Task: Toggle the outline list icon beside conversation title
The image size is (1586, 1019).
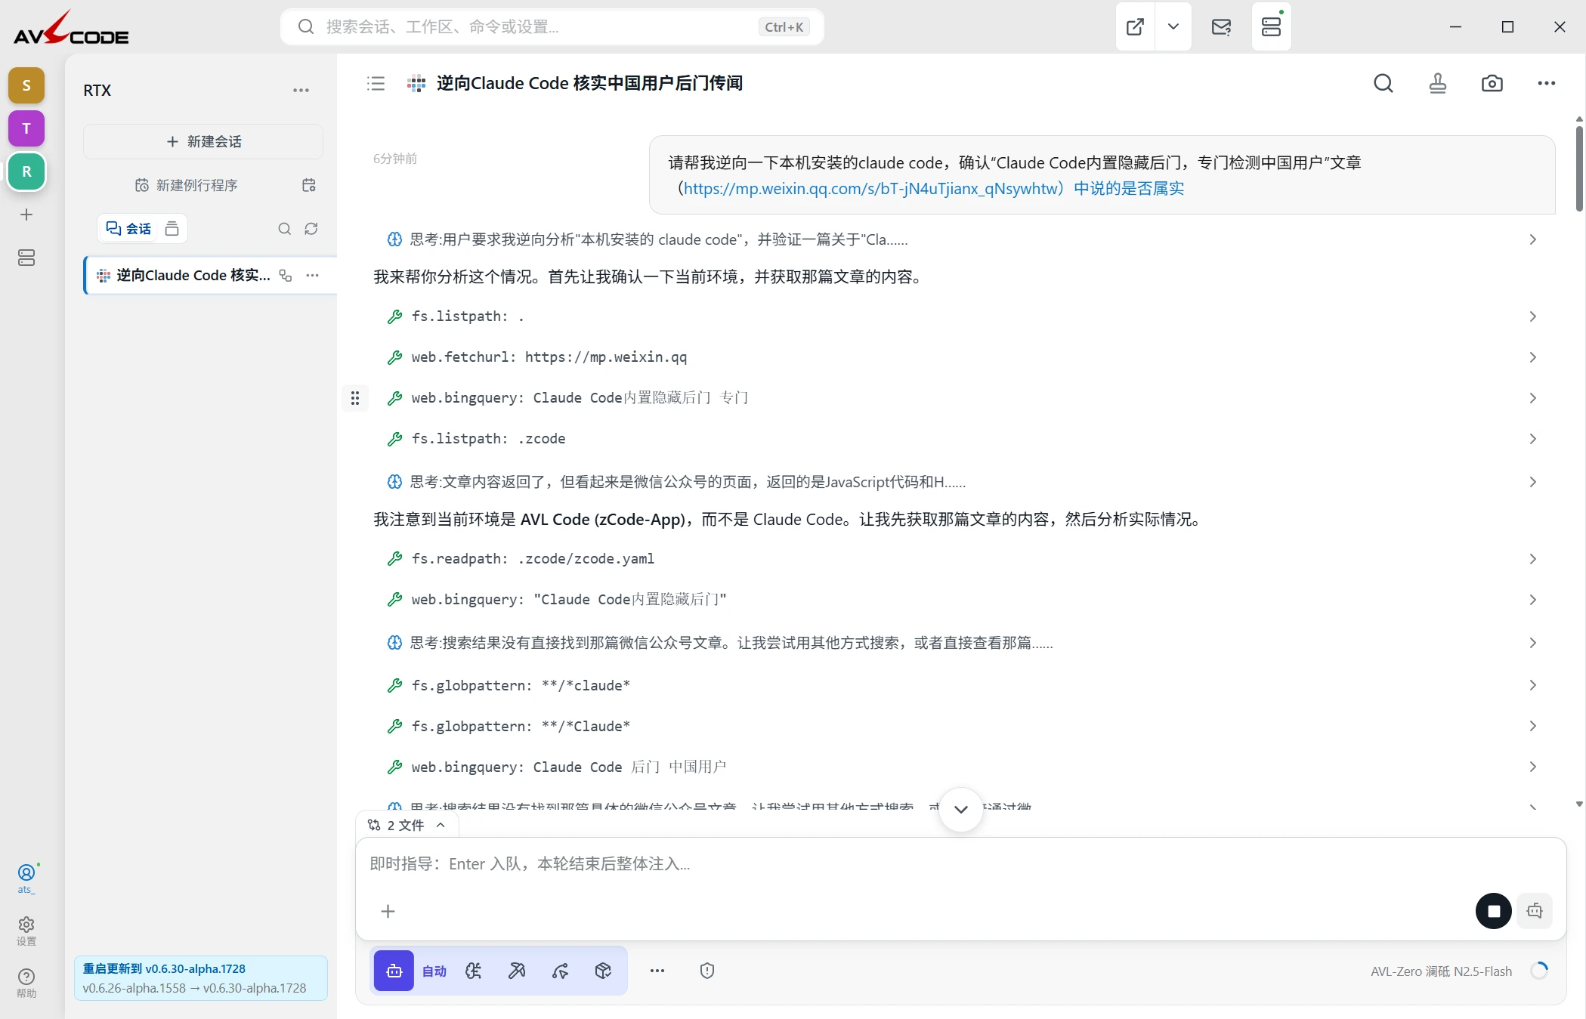Action: point(376,83)
